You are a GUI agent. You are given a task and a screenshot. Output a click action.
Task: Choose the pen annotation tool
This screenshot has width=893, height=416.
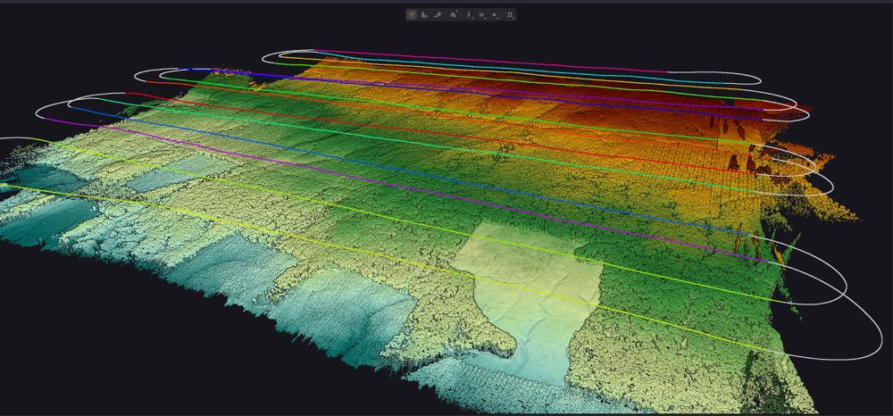pyautogui.click(x=438, y=14)
